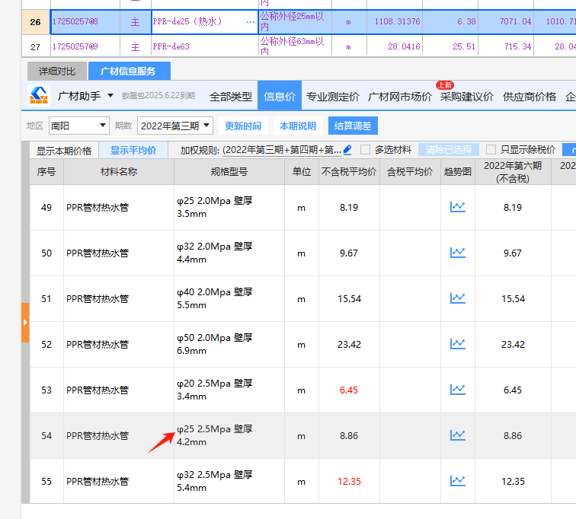Screen dimensions: 576x519
Task: Click 序号 49 cell
Action: pos(46,208)
